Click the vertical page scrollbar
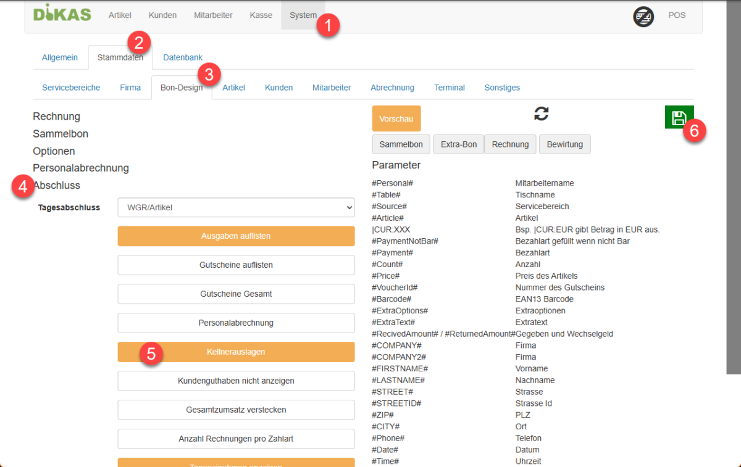The height and width of the screenshot is (467, 741). pyautogui.click(x=733, y=185)
